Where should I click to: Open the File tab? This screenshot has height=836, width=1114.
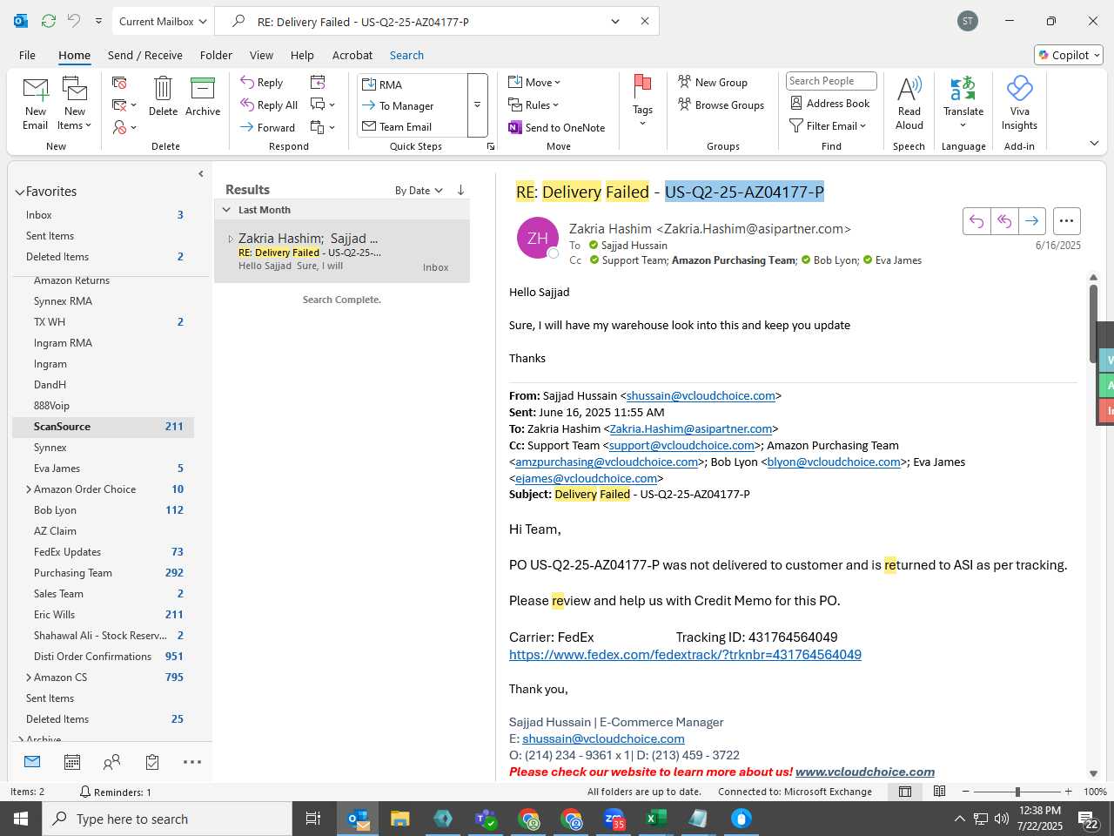27,55
